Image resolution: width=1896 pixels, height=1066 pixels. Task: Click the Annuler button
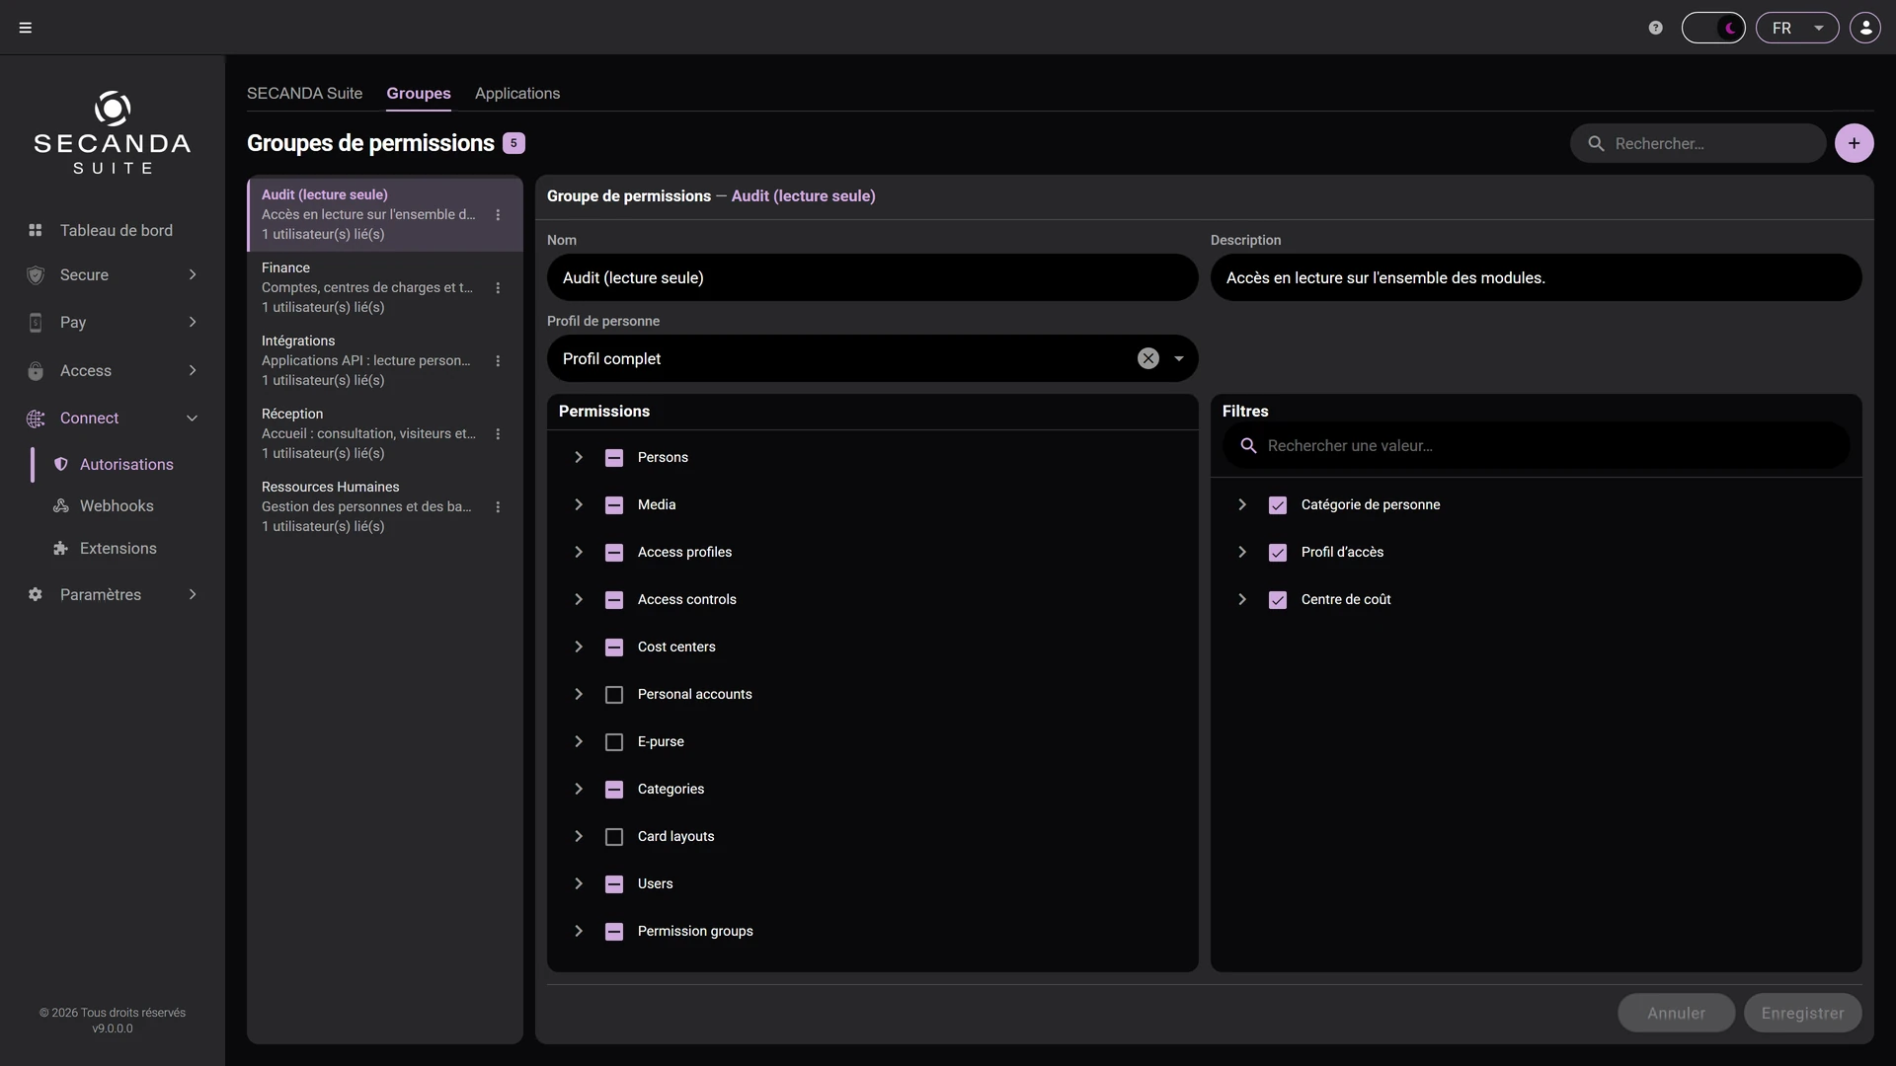click(1676, 1014)
